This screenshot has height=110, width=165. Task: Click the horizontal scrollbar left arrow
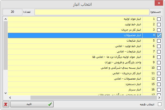click(10, 98)
